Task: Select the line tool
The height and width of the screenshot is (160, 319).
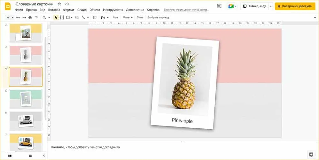Action: (83, 18)
